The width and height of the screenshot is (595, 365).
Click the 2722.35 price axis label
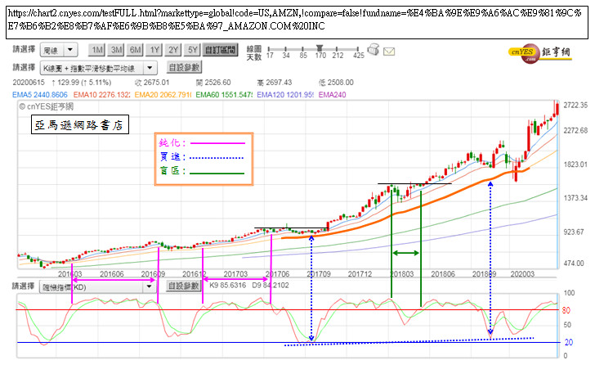point(575,106)
